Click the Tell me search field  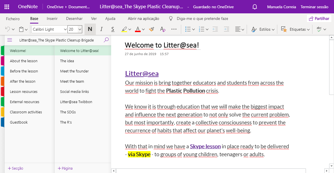pos(202,18)
